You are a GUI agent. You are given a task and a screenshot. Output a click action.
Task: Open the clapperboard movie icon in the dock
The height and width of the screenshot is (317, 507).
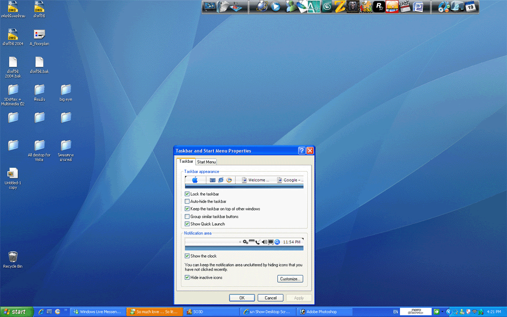[405, 7]
